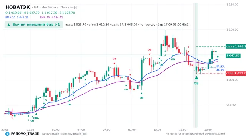Click the Telegram logo next to PANOVQ_TRADE
The height and width of the screenshot is (138, 246).
click(x=7, y=134)
